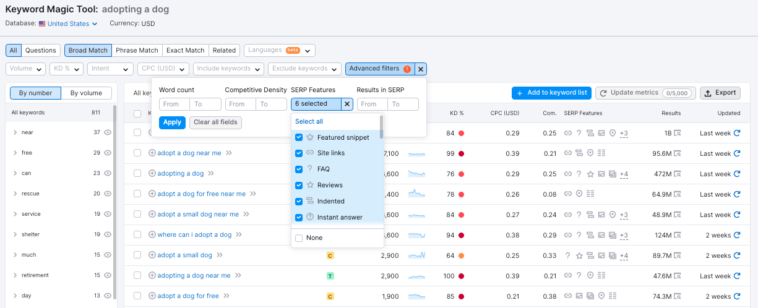Change the United States database

pyautogui.click(x=68, y=24)
